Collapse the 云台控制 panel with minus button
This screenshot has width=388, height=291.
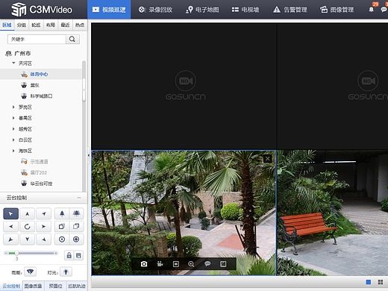click(x=79, y=198)
